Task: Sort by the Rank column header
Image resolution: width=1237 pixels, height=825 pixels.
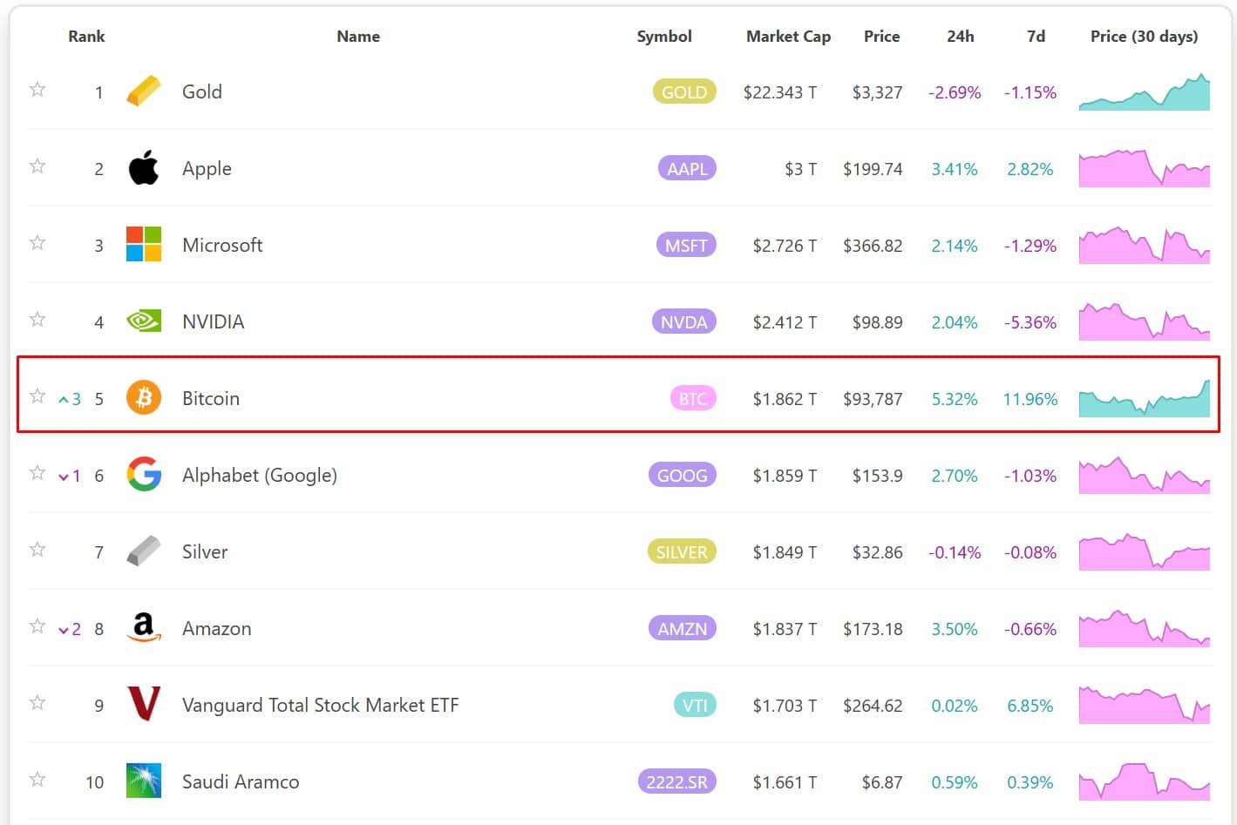Action: point(86,37)
